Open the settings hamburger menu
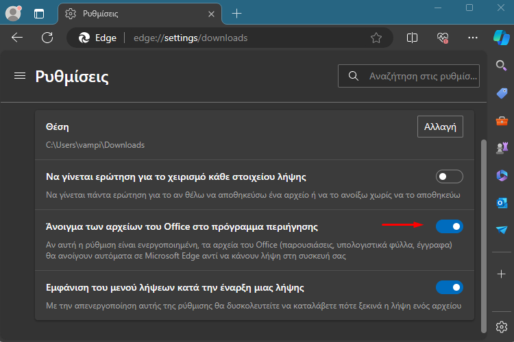514x342 pixels. pyautogui.click(x=20, y=76)
